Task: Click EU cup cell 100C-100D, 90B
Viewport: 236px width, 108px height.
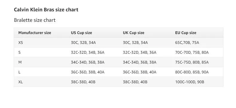Action: (x=190, y=82)
